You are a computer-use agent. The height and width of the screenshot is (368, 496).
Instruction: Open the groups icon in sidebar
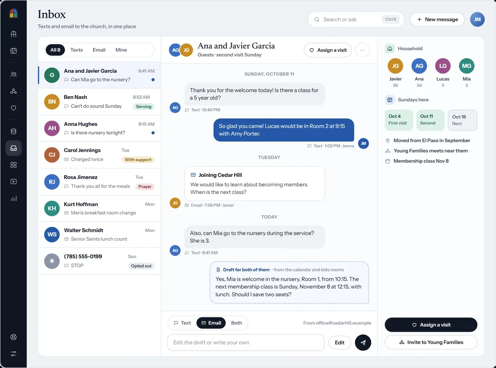[13, 91]
